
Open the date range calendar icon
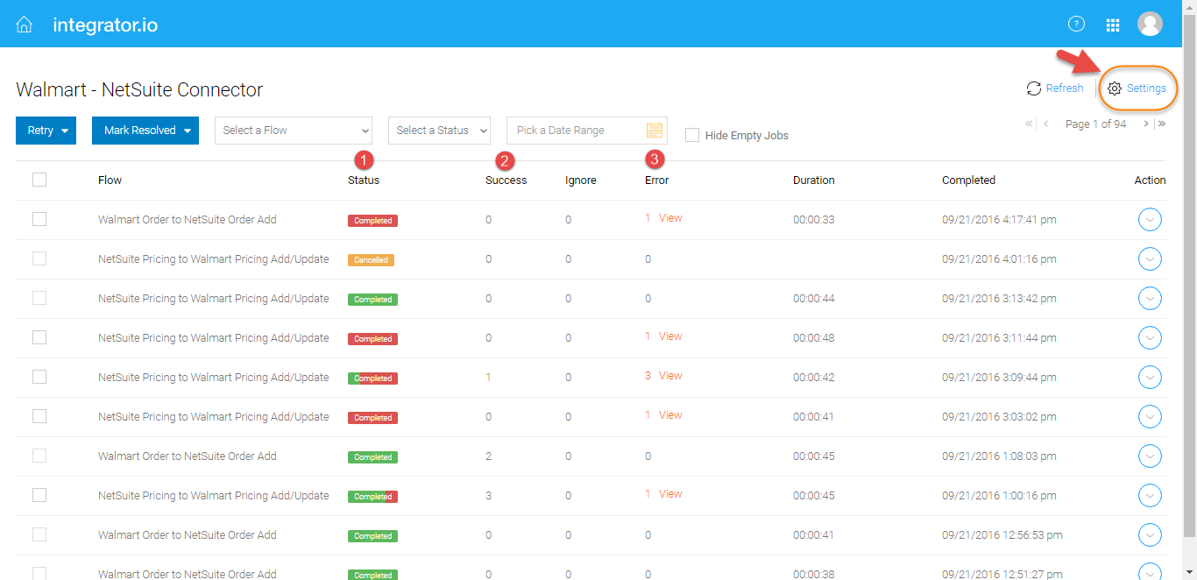pos(654,131)
